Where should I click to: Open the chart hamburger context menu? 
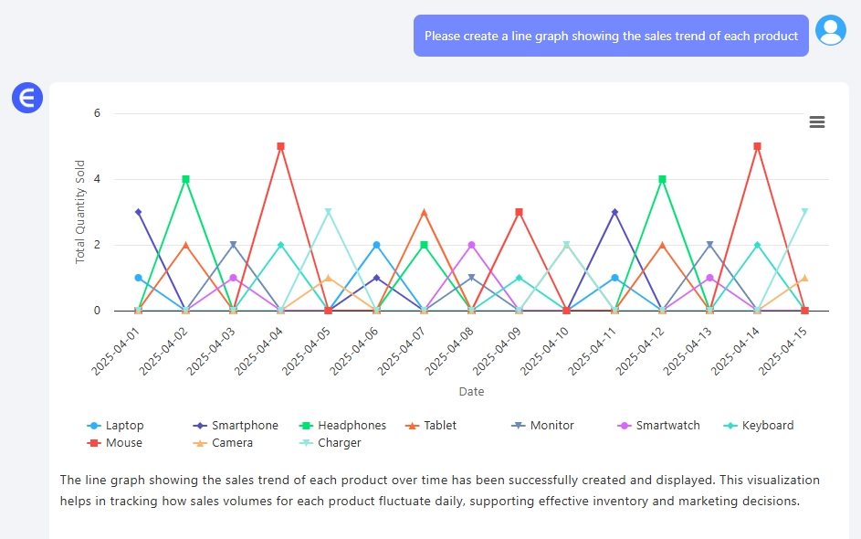click(816, 122)
